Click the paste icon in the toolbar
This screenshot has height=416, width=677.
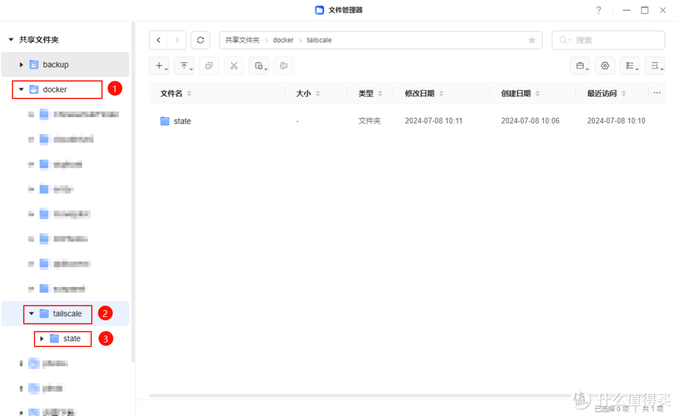259,65
